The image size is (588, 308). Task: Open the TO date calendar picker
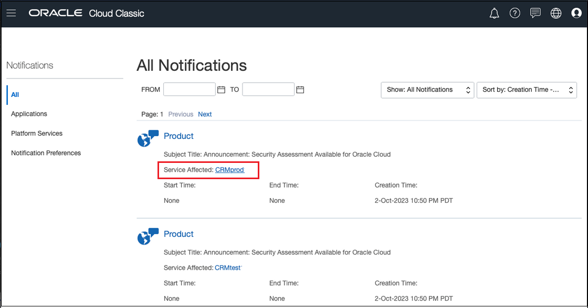(300, 89)
